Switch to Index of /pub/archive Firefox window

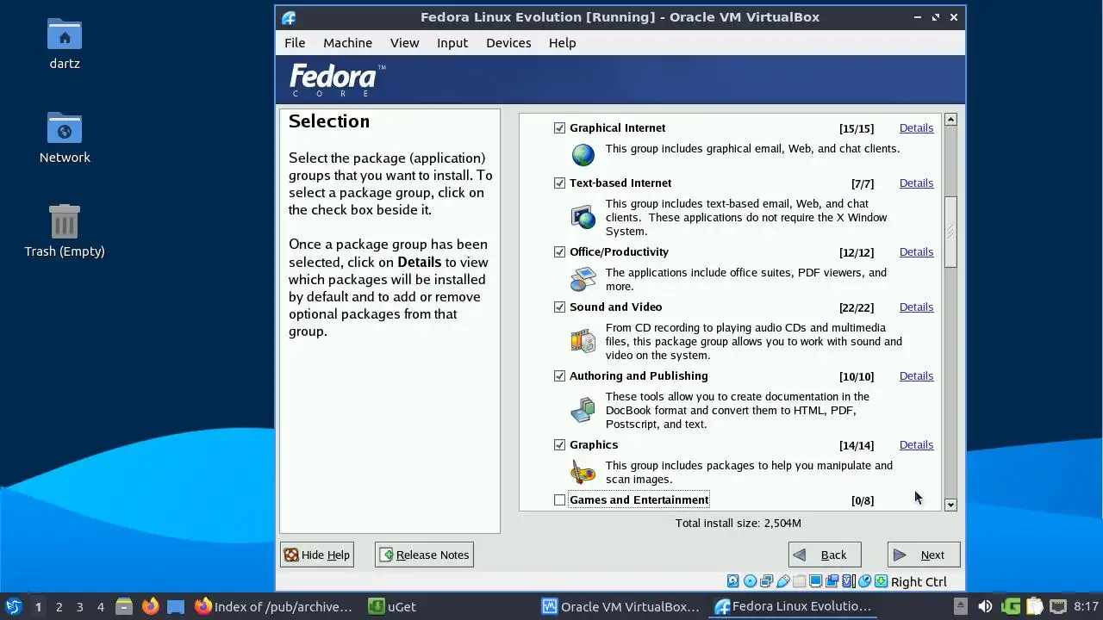[x=274, y=606]
